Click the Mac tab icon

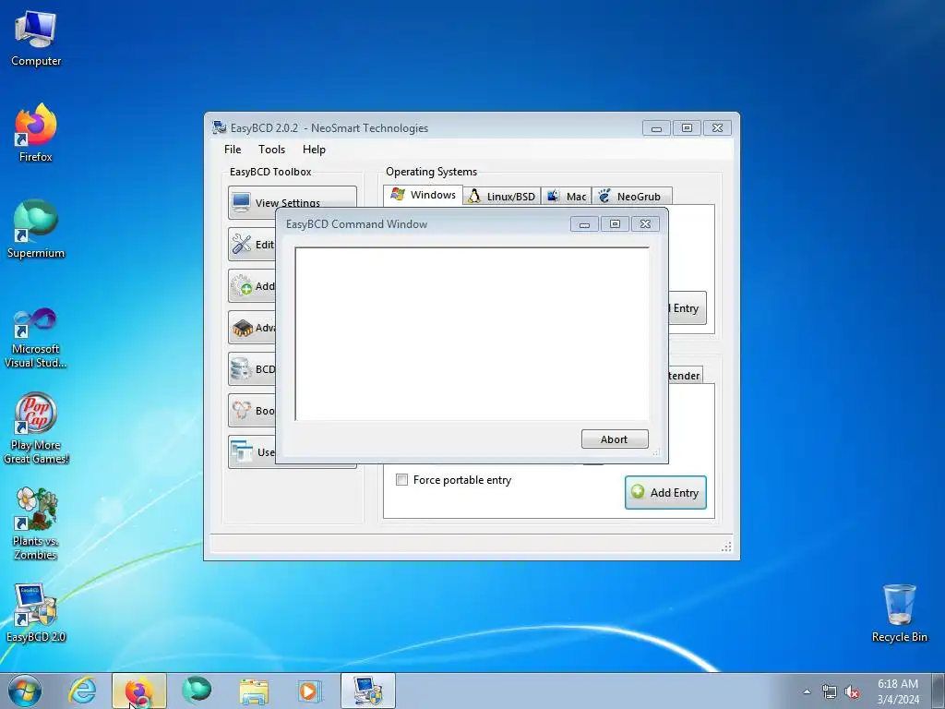tap(553, 196)
